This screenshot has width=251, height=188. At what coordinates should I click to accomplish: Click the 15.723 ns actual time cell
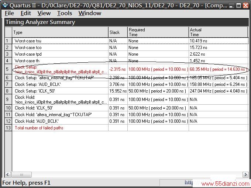[x=219, y=48]
